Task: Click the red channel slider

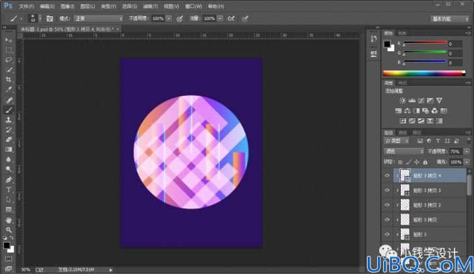Action: (x=425, y=43)
